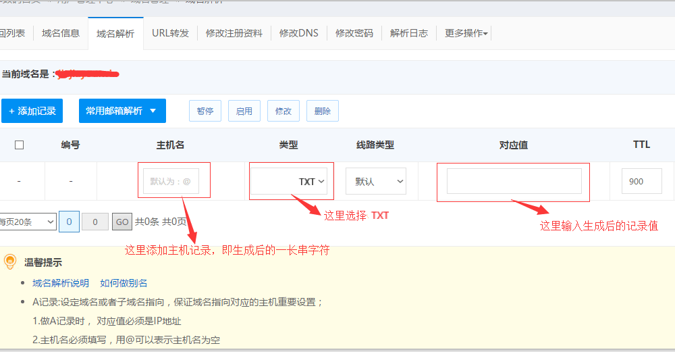Open the per-page 20条 dropdown
Screen dimensions: 675x352
(28, 221)
